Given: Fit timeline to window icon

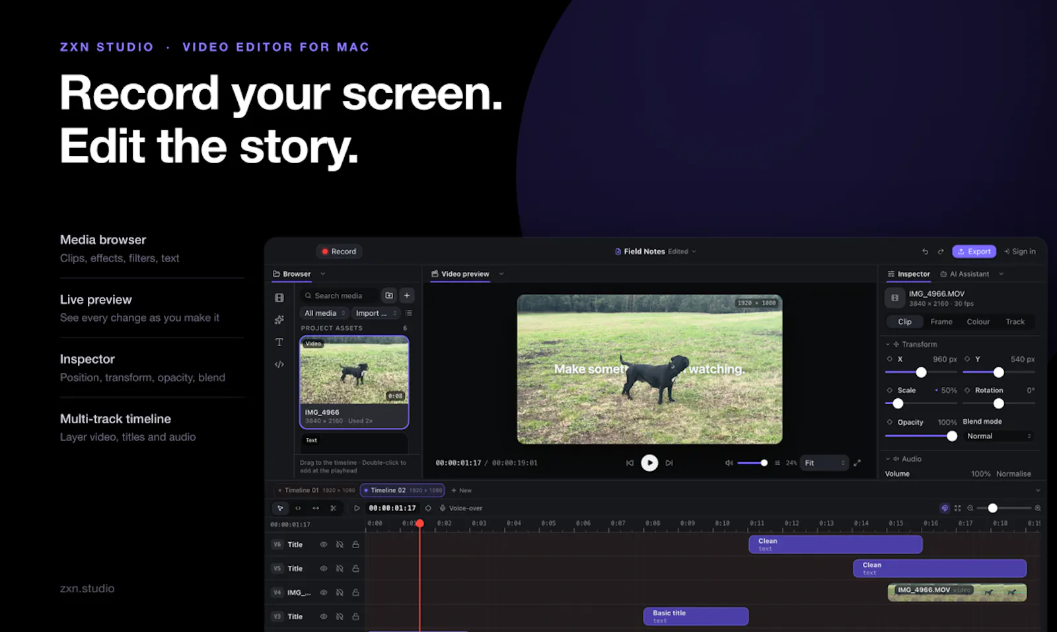Looking at the screenshot, I should [957, 508].
